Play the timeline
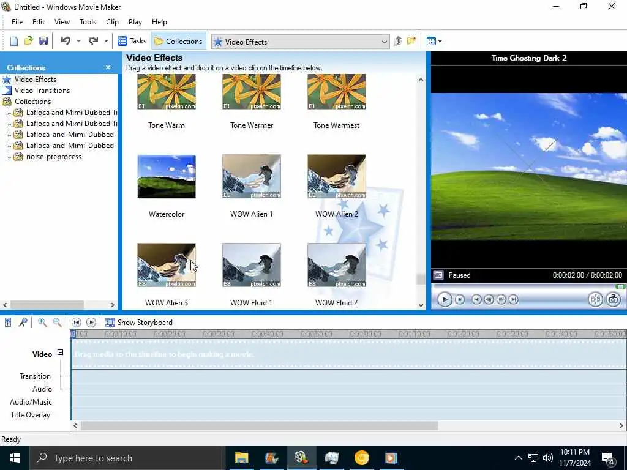The width and height of the screenshot is (627, 470). 91,323
